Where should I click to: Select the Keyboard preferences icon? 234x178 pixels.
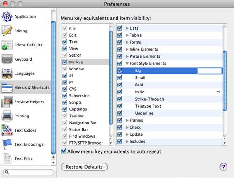(7, 59)
